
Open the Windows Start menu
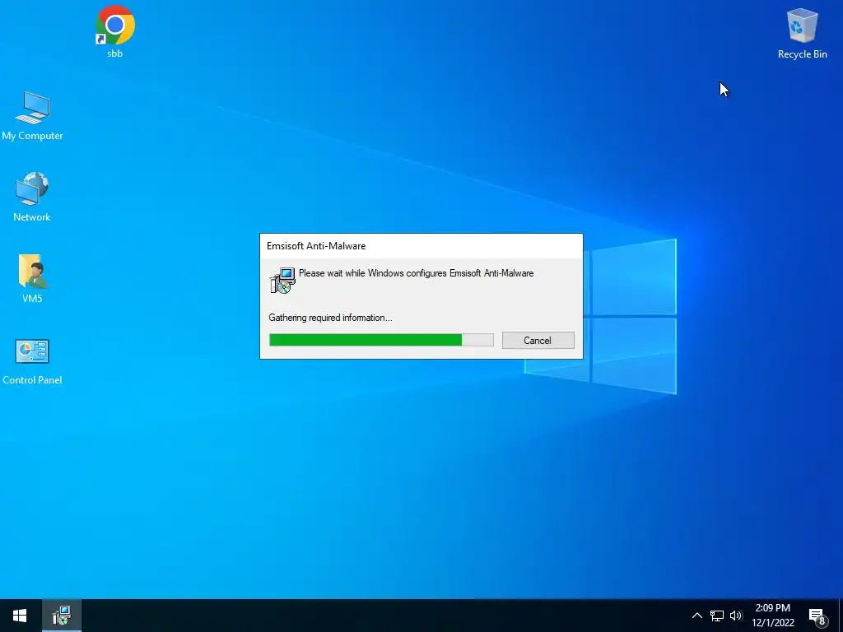(20, 616)
